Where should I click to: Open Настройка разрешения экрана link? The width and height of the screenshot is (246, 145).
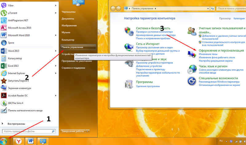[216, 61]
